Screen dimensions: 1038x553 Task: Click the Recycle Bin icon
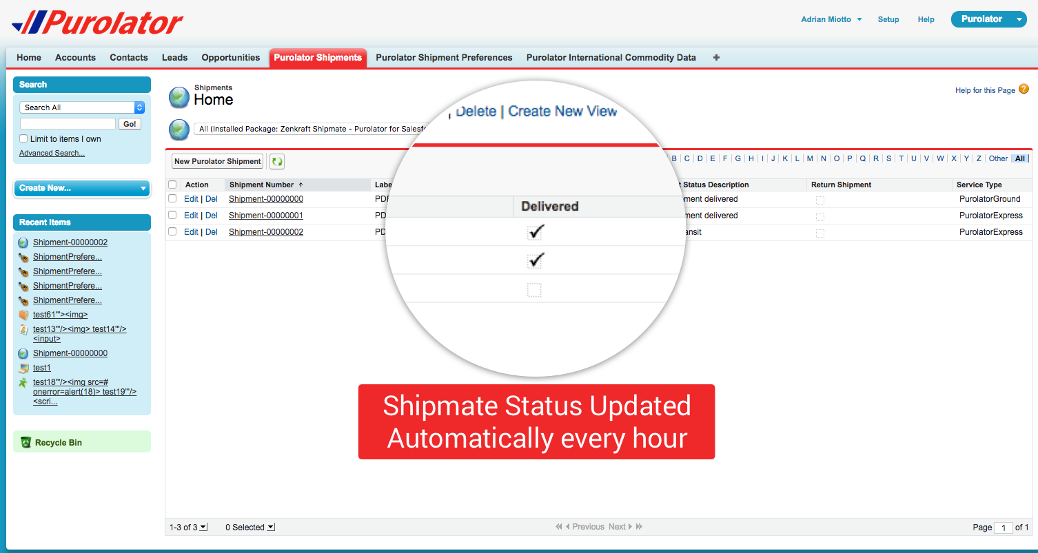tap(26, 442)
